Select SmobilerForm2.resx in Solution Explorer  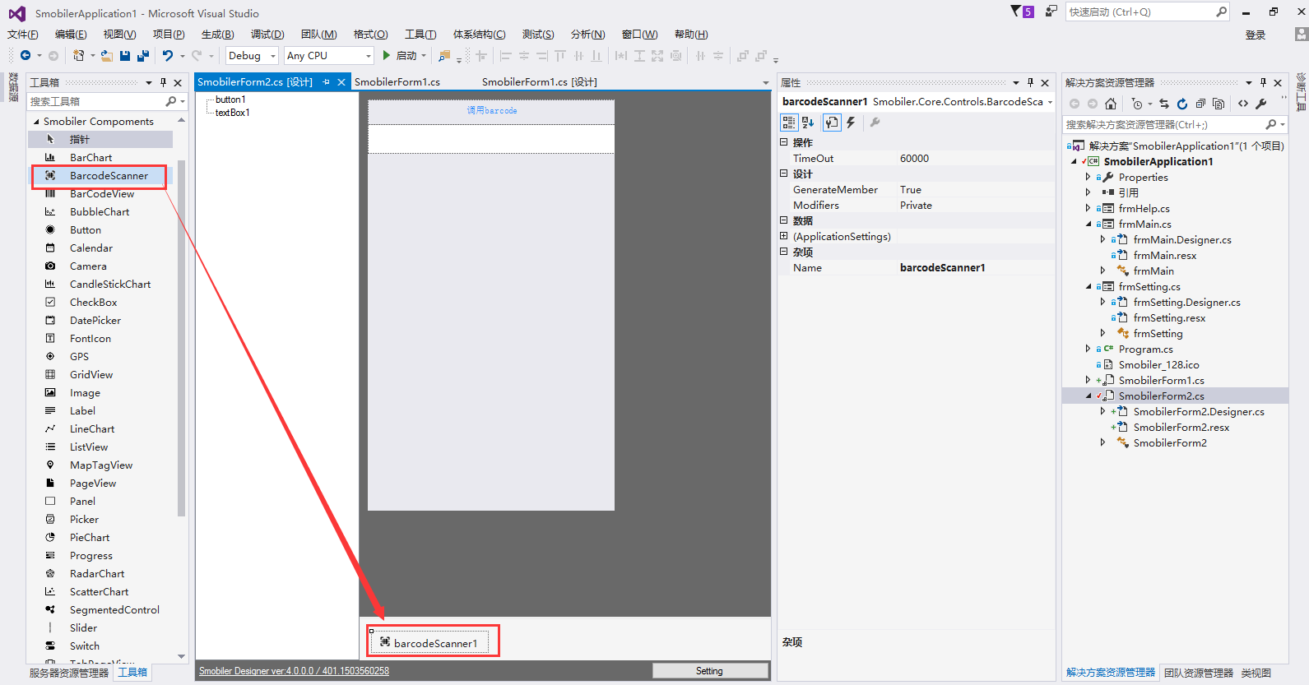point(1181,427)
